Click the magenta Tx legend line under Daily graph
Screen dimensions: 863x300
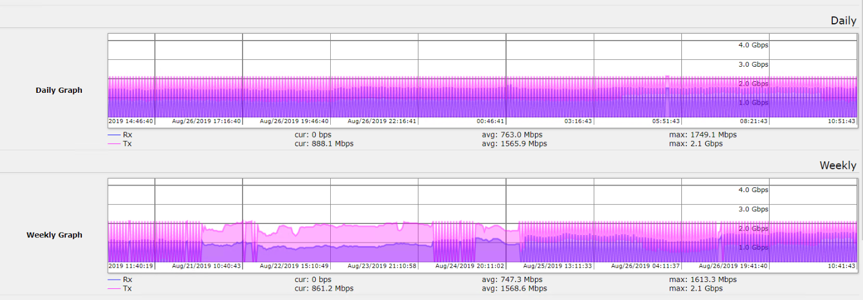point(114,143)
